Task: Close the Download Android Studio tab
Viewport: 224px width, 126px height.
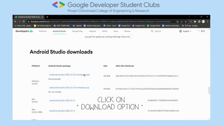Action: pyautogui.click(x=42, y=17)
